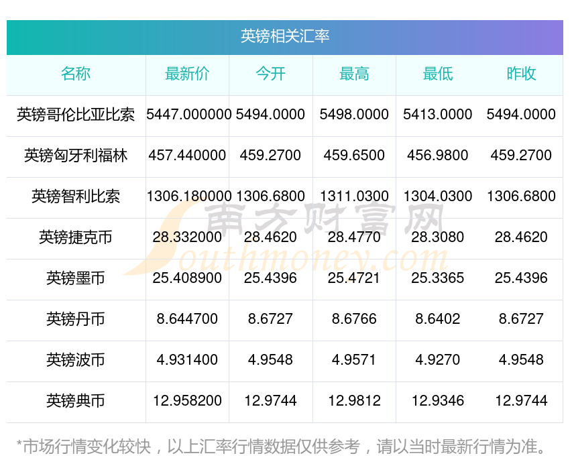Select the 昨收 column header
The image size is (570, 468).
click(521, 74)
